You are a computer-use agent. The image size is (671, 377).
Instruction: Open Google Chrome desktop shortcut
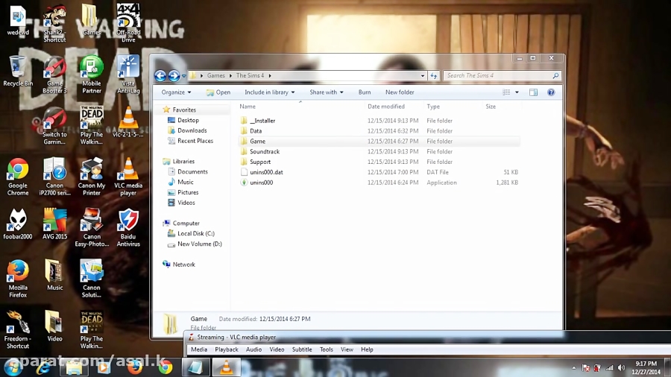tap(18, 177)
